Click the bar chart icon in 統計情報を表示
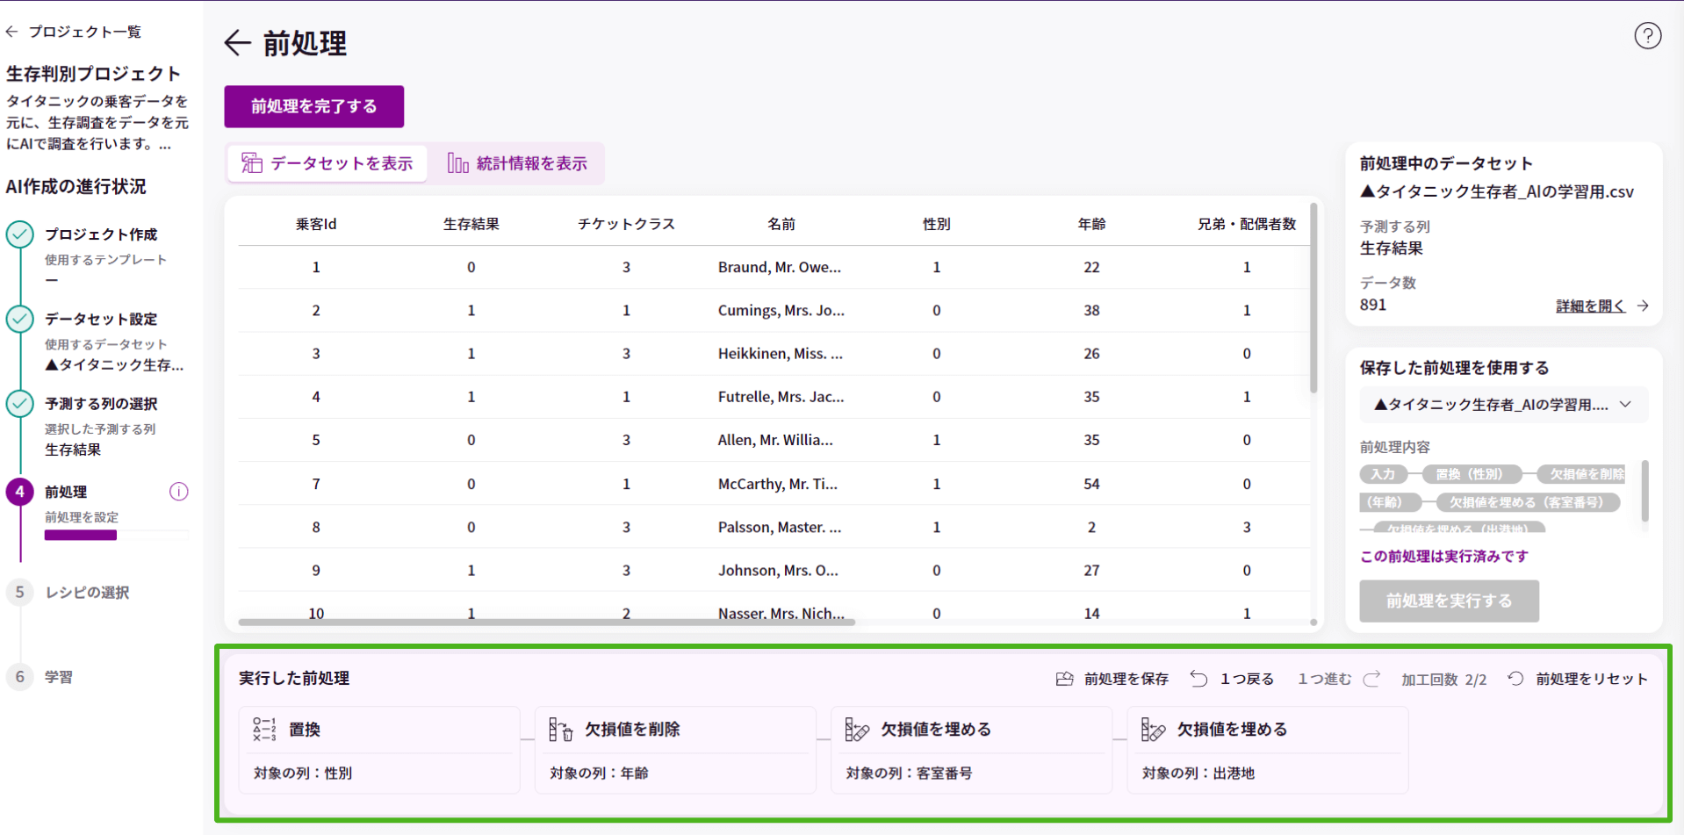This screenshot has width=1684, height=835. pos(457,163)
